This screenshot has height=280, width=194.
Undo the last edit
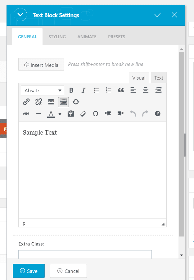point(133,113)
